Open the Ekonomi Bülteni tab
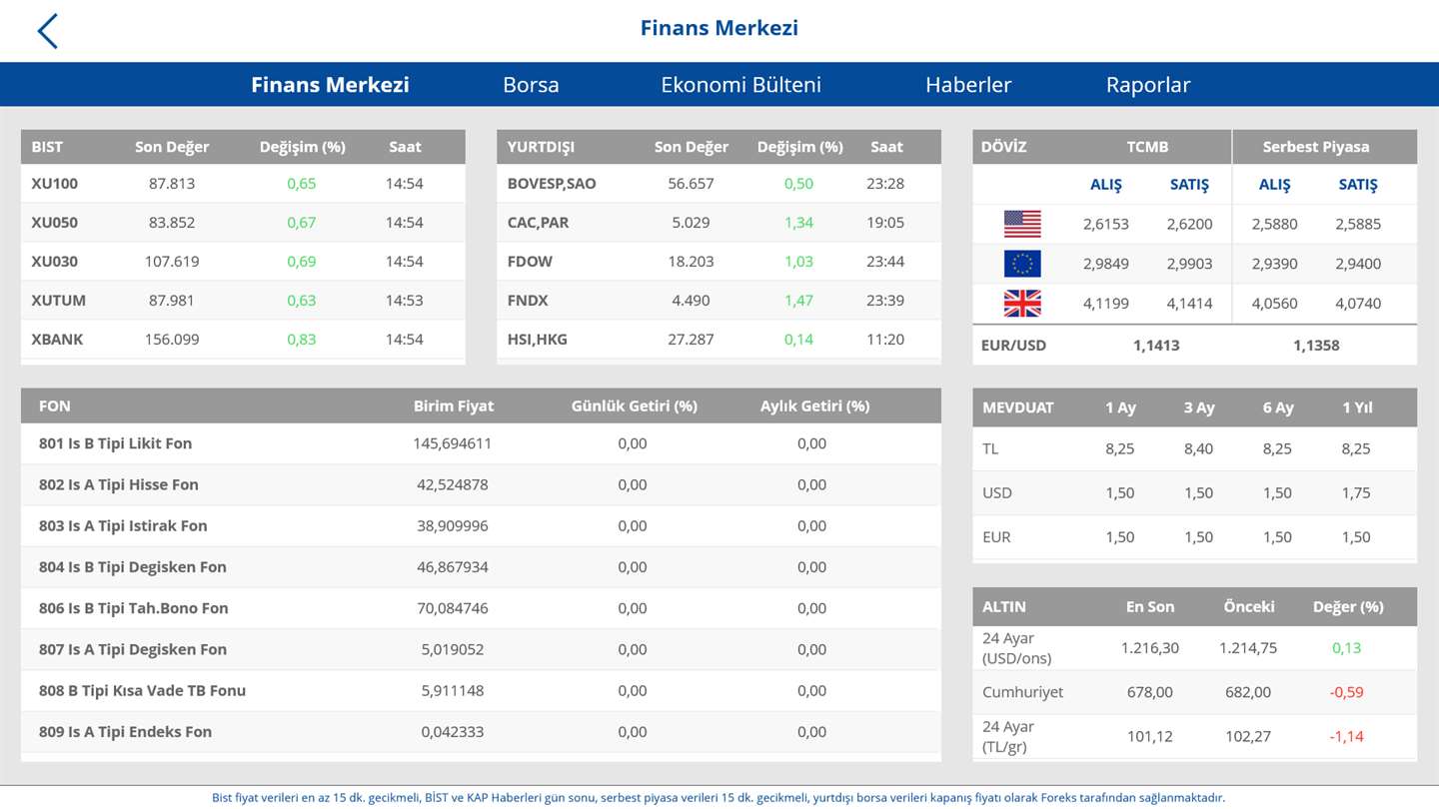Screen dimensions: 1439x809 pos(740,85)
